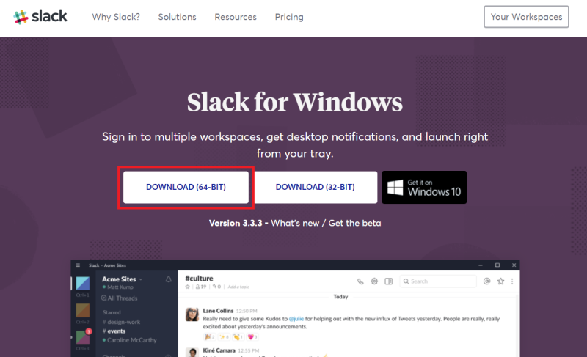
Task: Click the heart reaction emoji
Action: [x=252, y=336]
